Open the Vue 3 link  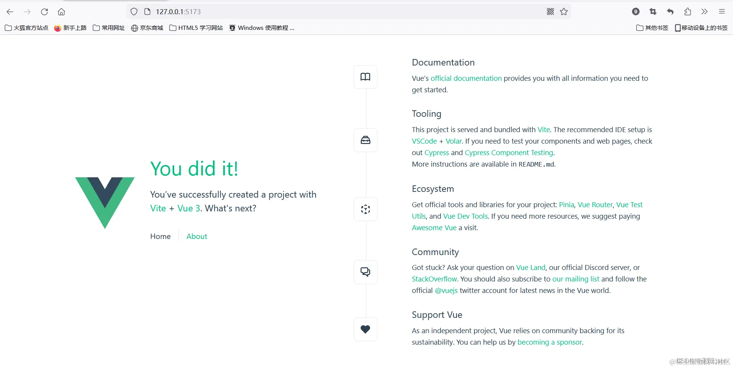[189, 208]
